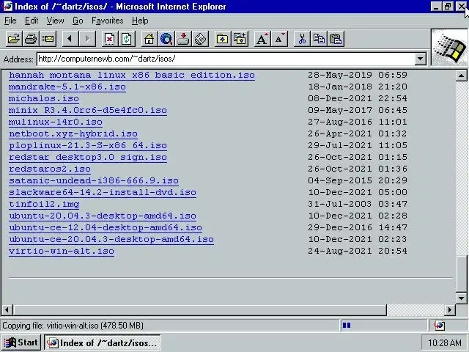Open virtio-win-alt.iso link
Image resolution: width=469 pixels, height=352 pixels.
[x=62, y=251]
